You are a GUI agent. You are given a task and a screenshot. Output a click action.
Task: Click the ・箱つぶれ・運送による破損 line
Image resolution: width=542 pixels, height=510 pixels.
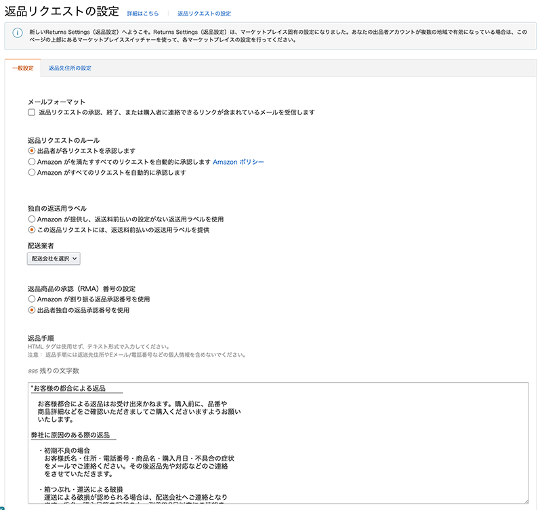point(80,489)
